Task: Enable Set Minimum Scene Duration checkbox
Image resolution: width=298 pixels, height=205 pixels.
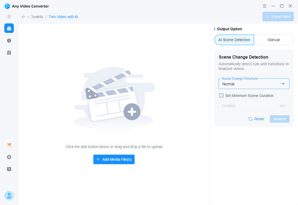Action: (x=221, y=95)
